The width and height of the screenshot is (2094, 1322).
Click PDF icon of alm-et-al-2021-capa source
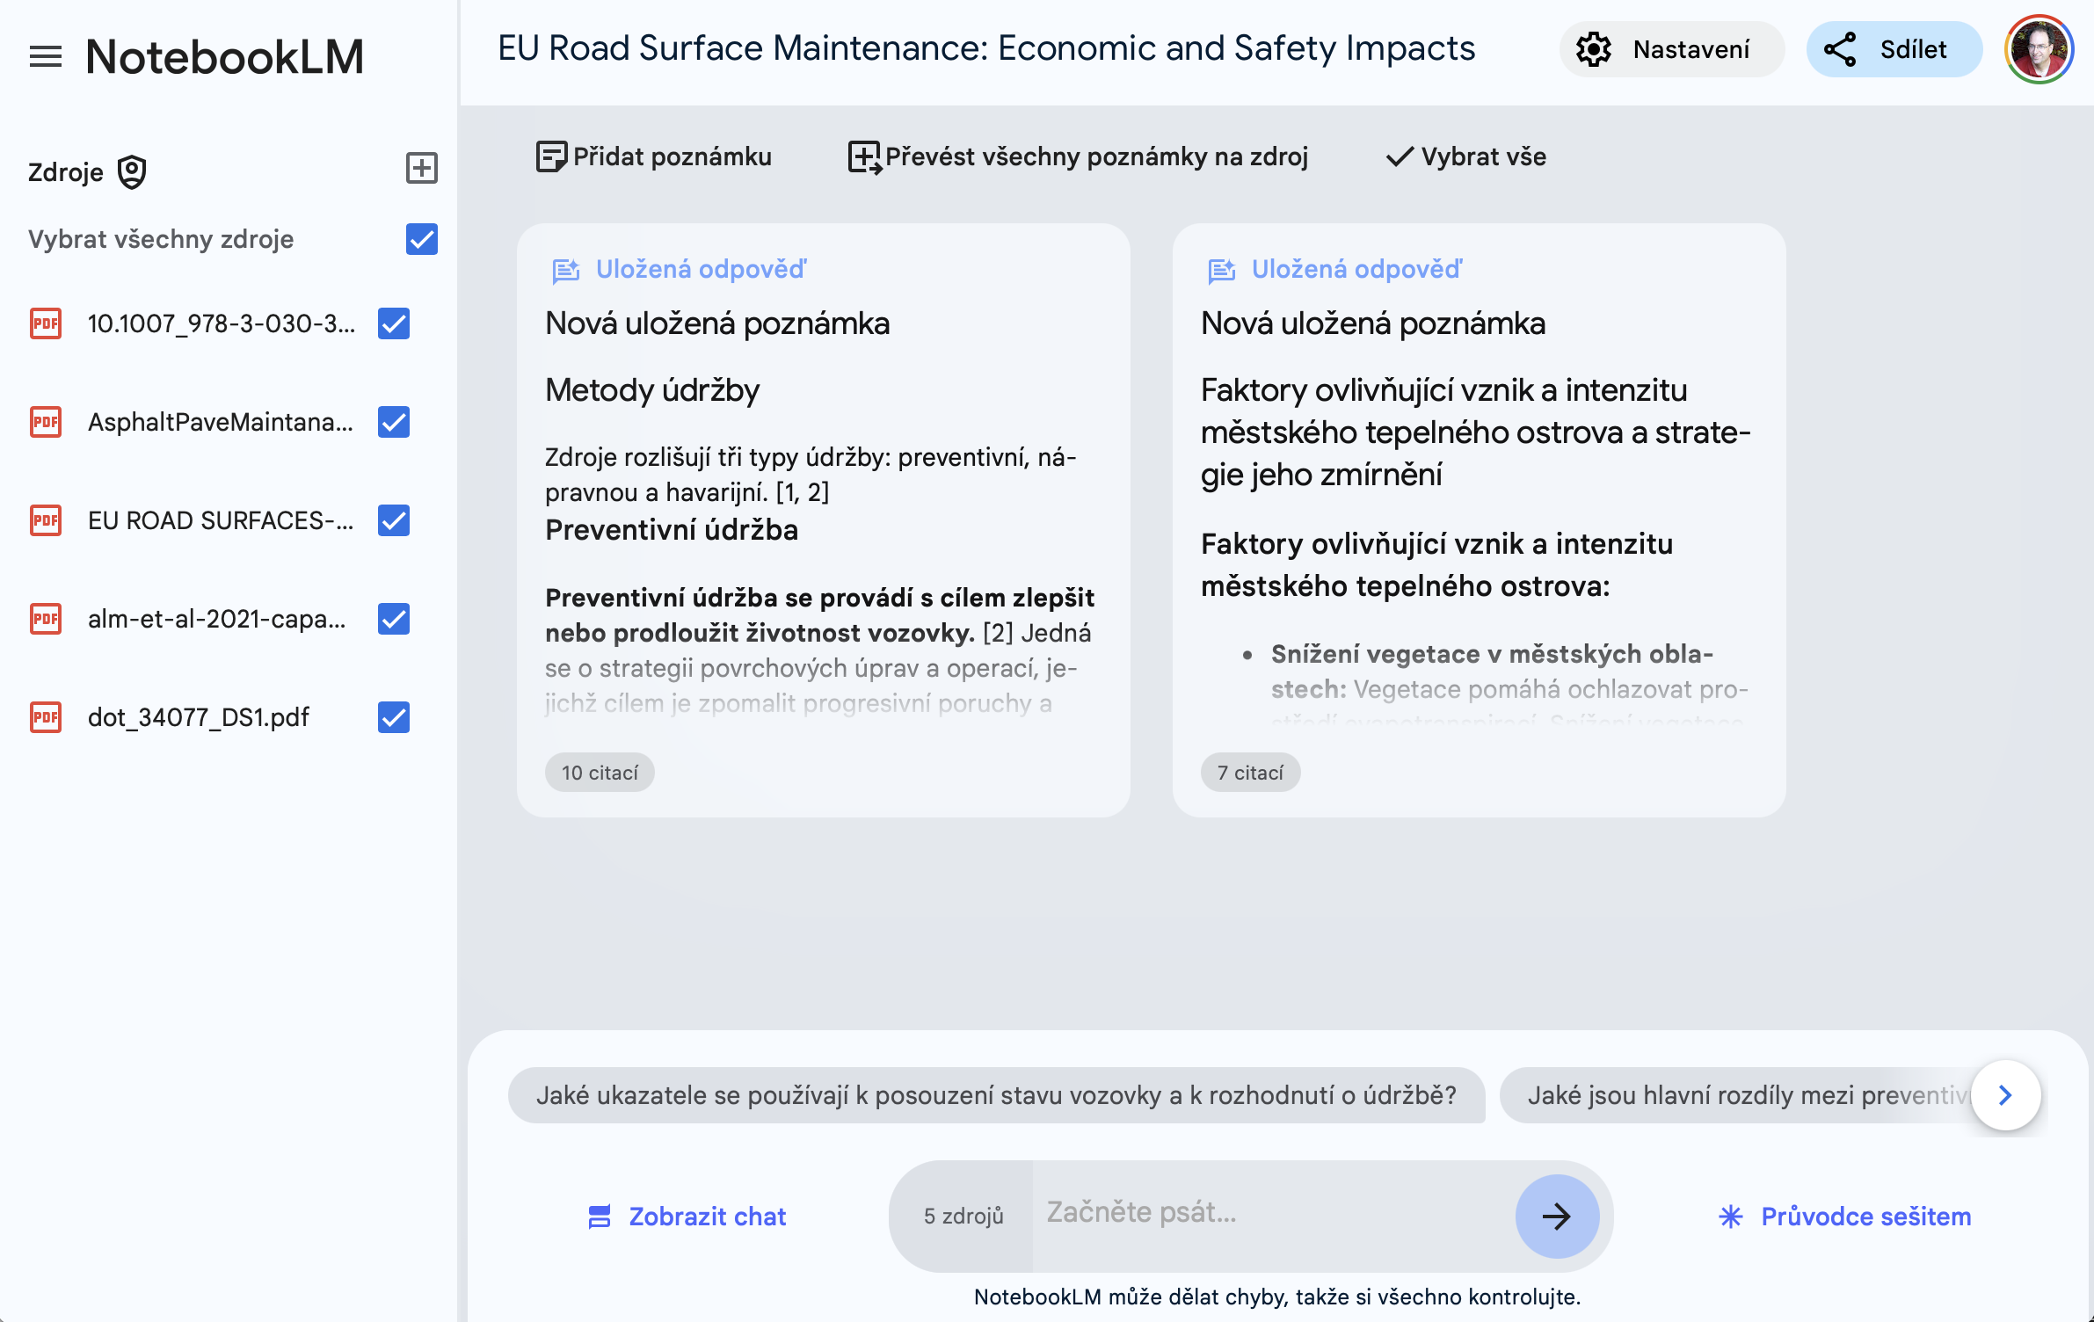coord(46,619)
